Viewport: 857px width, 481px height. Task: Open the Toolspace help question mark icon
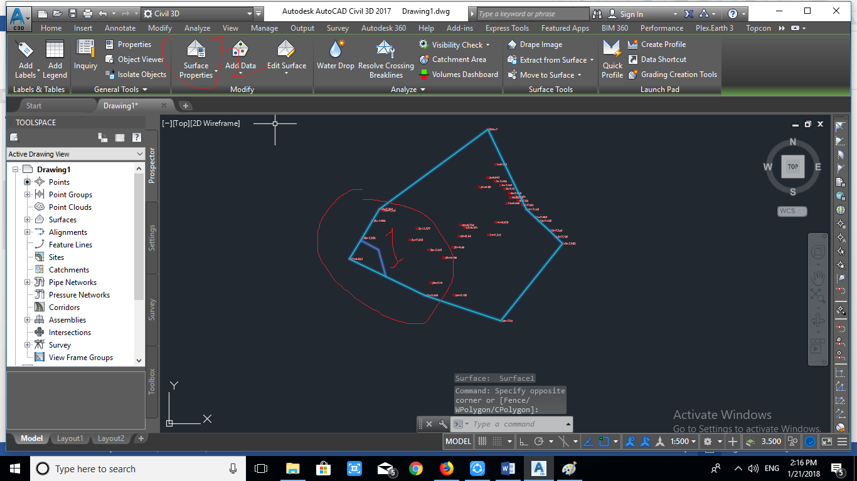(x=136, y=138)
